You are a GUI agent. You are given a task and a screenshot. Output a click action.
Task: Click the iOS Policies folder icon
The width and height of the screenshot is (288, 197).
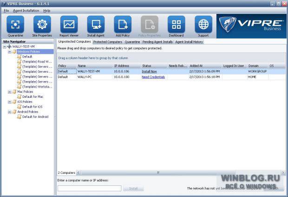click(x=14, y=102)
